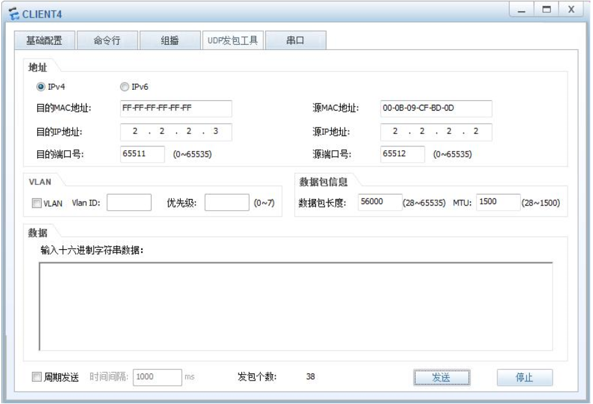Switch to the 串口 tab
The height and width of the screenshot is (404, 593).
295,40
